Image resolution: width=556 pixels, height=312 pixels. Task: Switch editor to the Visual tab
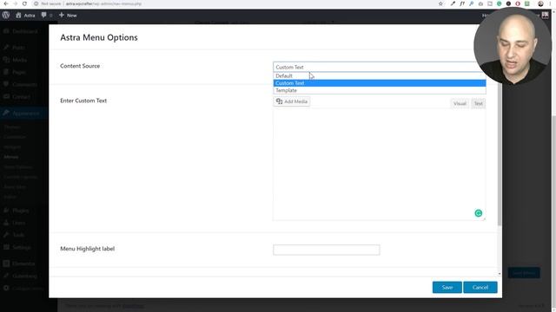(x=460, y=104)
